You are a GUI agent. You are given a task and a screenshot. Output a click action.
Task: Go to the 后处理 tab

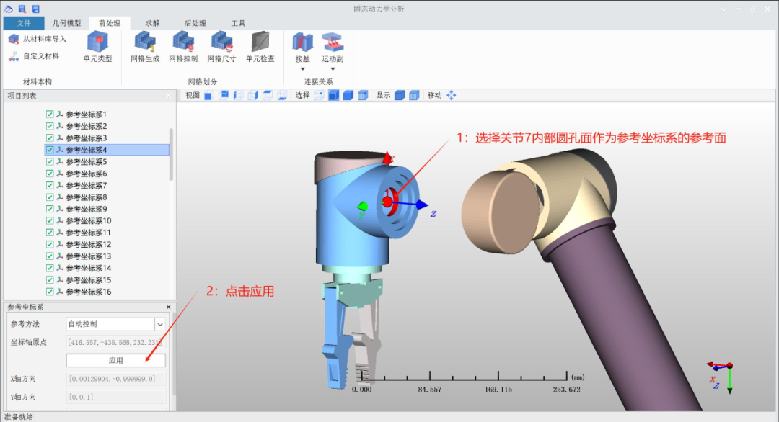click(195, 23)
